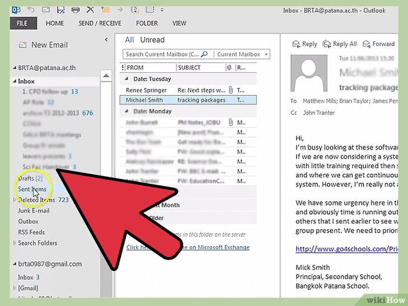Click the folder pane scrollbar up arrow

click(106, 76)
